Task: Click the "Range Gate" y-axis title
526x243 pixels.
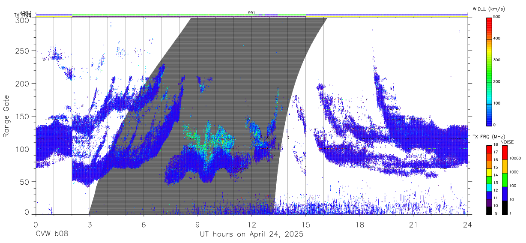Action: 6,116
